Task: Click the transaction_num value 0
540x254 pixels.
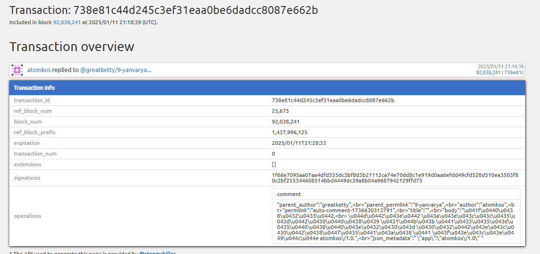Action: (x=273, y=154)
